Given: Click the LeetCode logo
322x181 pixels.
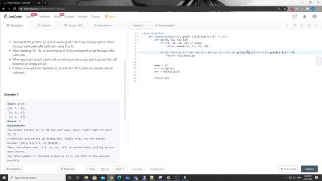Looking at the screenshot, I should [x=13, y=17].
